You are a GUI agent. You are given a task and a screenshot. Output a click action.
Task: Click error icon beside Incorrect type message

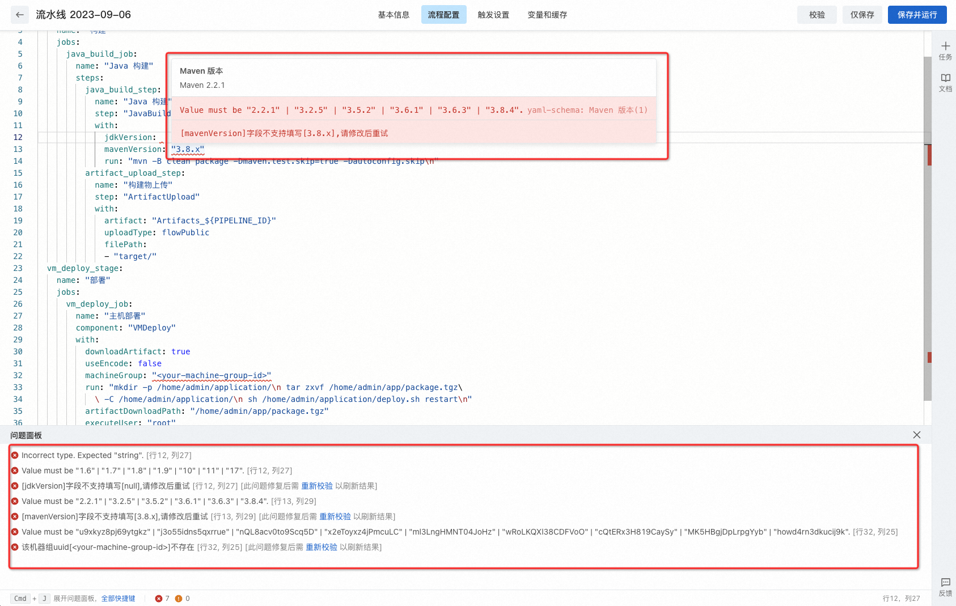point(15,455)
